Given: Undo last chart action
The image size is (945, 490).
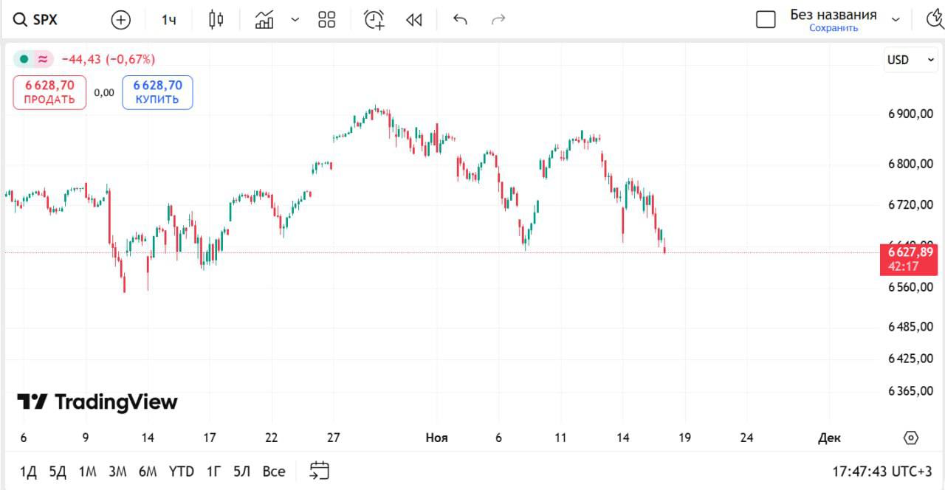Looking at the screenshot, I should point(460,20).
